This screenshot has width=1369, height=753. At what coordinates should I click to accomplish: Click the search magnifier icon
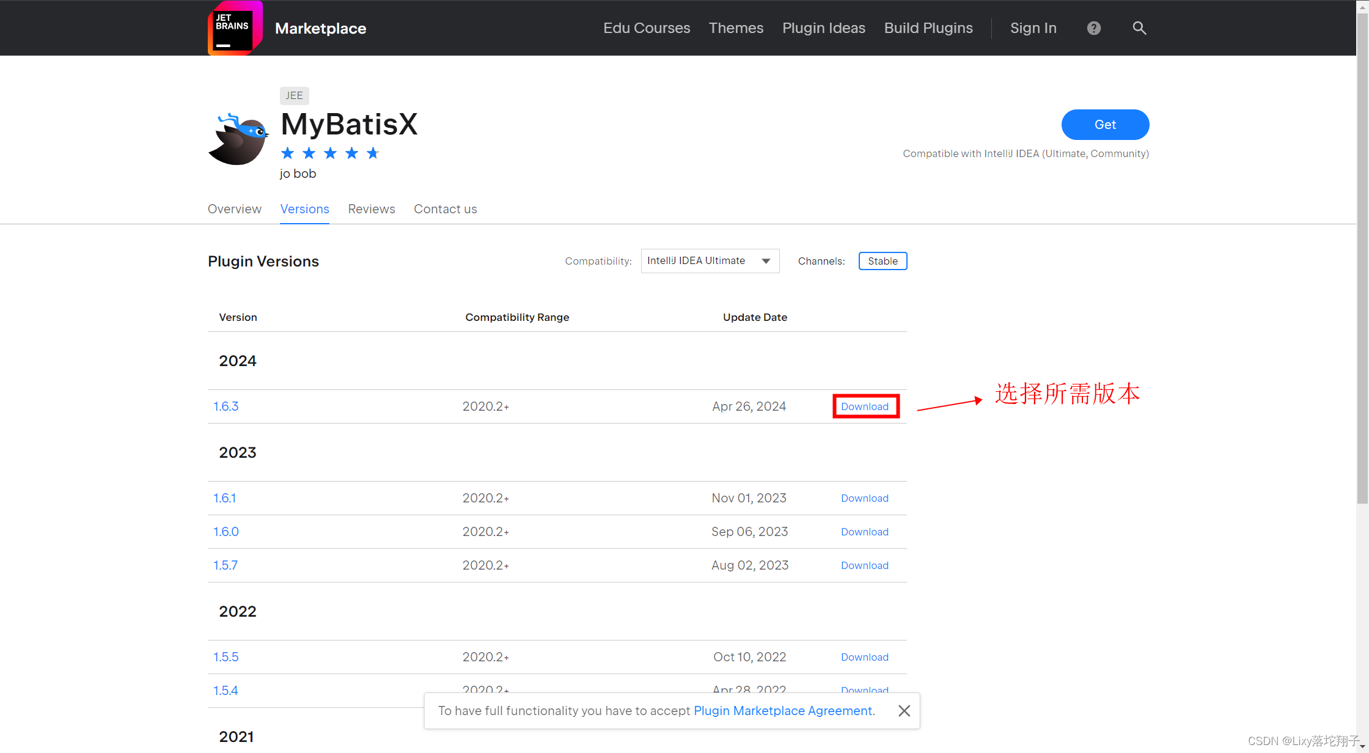click(1139, 28)
